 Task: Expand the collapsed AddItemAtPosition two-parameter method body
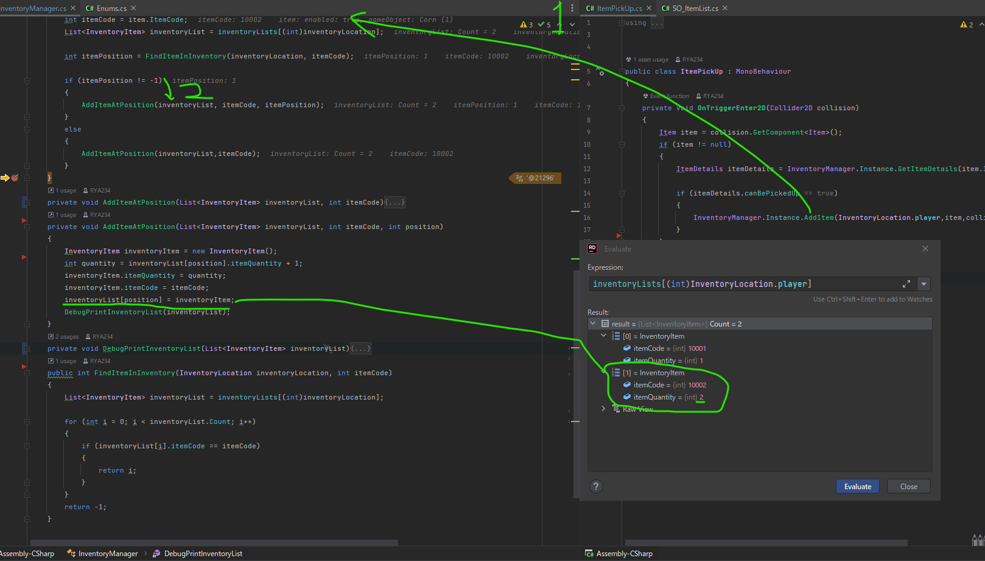pyautogui.click(x=394, y=202)
